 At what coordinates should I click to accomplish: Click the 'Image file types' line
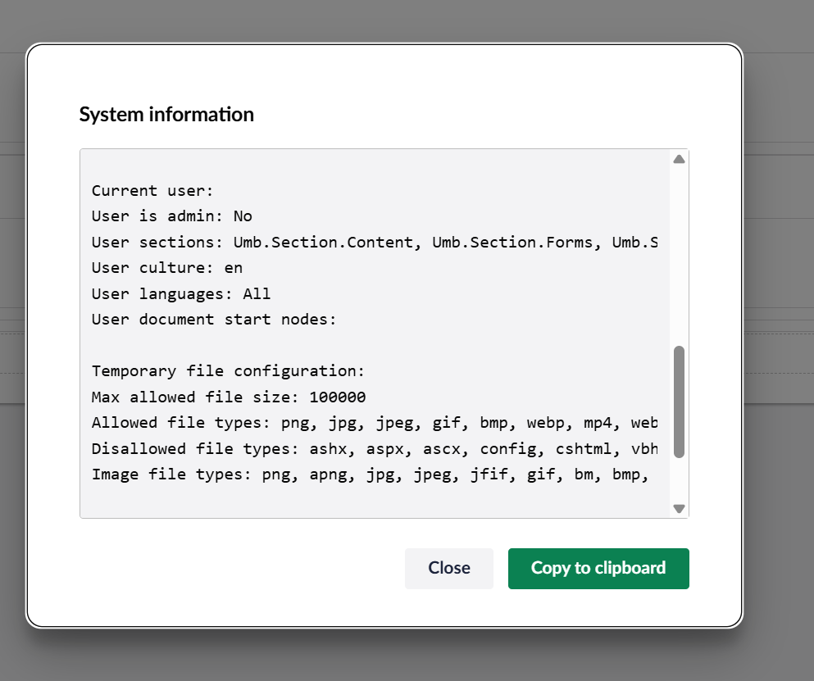coord(370,474)
